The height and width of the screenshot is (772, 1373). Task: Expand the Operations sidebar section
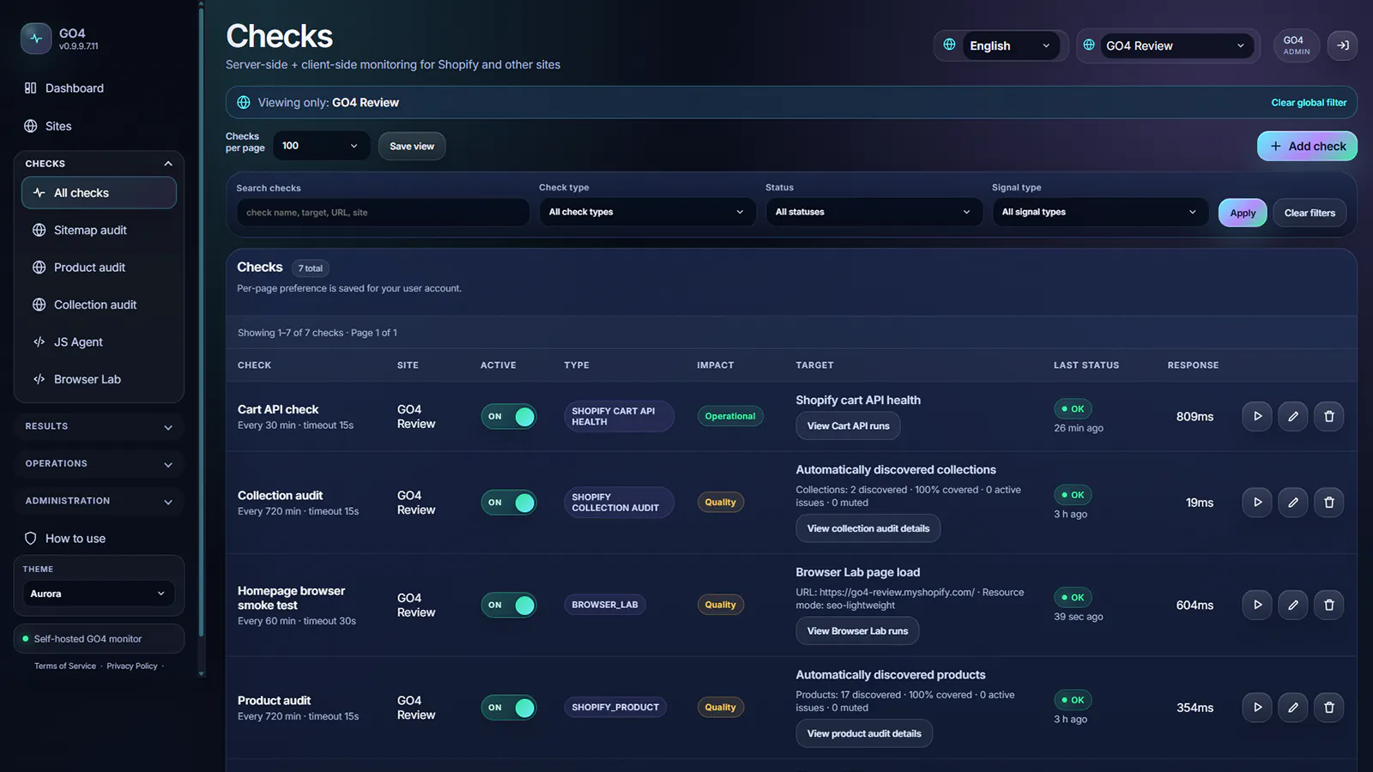(x=100, y=464)
